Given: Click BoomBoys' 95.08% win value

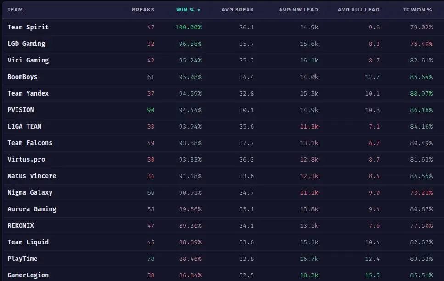Looking at the screenshot, I should (x=190, y=77).
